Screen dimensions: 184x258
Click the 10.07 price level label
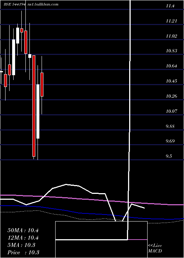171,111
